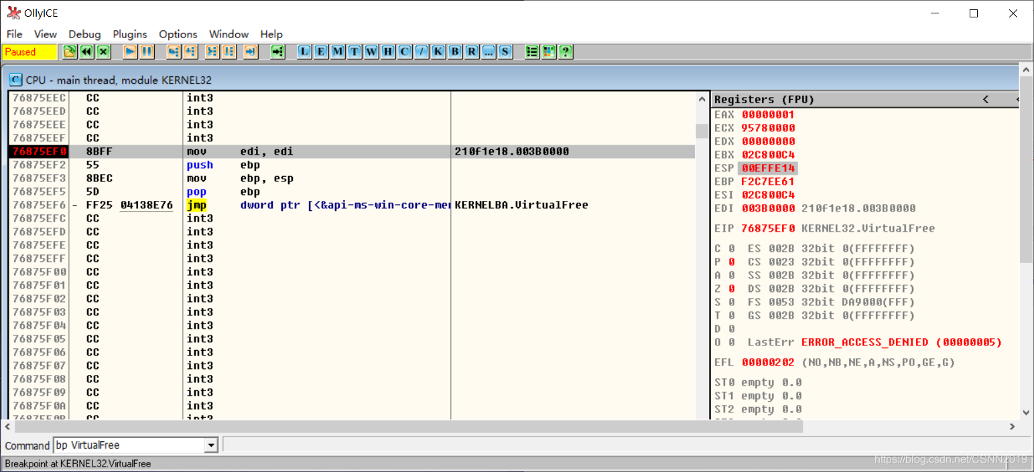Show CPU window (C button)
This screenshot has width=1034, height=472.
pos(405,52)
